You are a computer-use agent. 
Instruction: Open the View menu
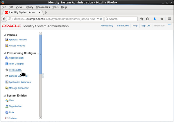pos(19,7)
